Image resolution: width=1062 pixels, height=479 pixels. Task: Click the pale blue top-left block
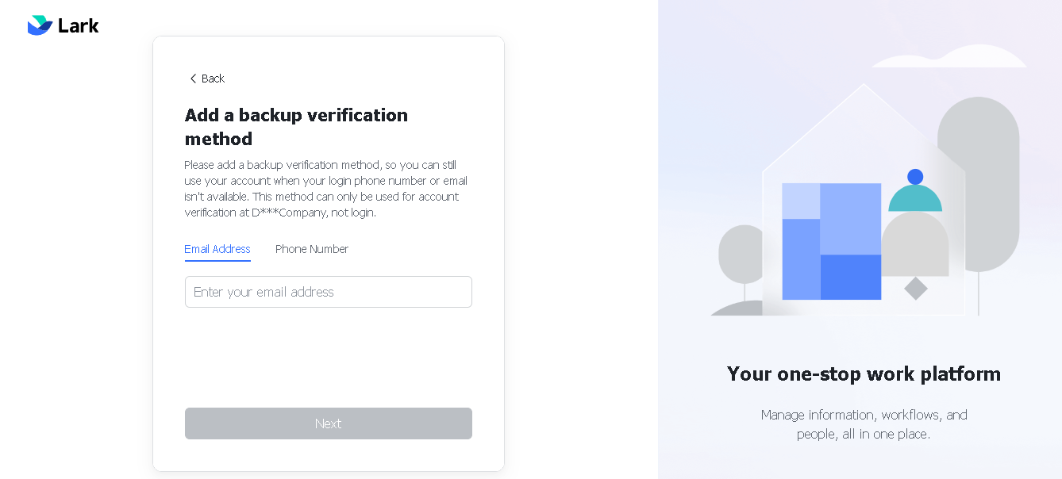click(x=801, y=201)
